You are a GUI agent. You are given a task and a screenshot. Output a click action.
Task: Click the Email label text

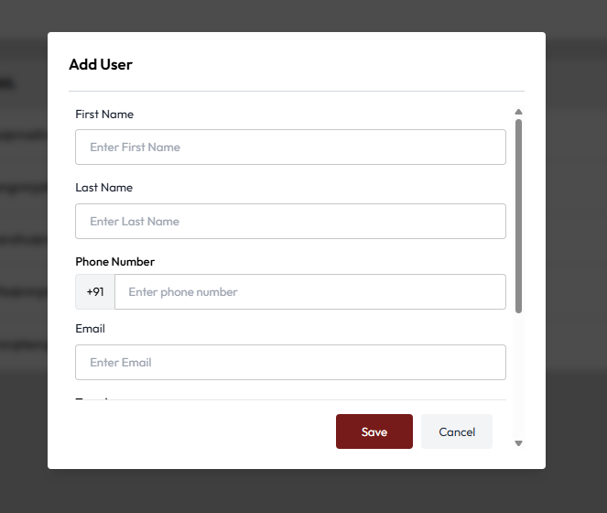coord(90,329)
